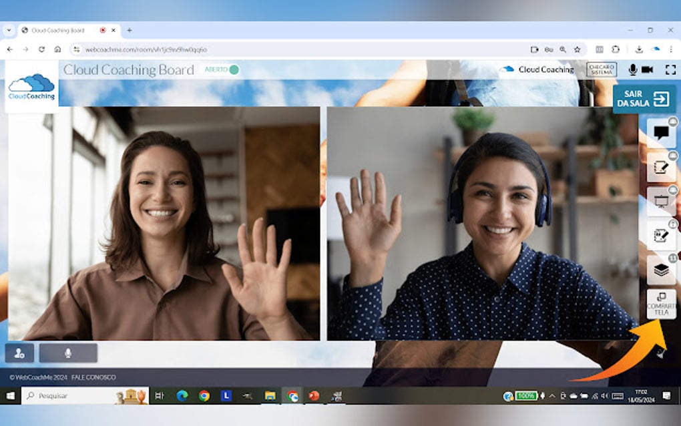Screen dimensions: 681x426
Task: Open the presentation whiteboard tool
Action: 661,200
